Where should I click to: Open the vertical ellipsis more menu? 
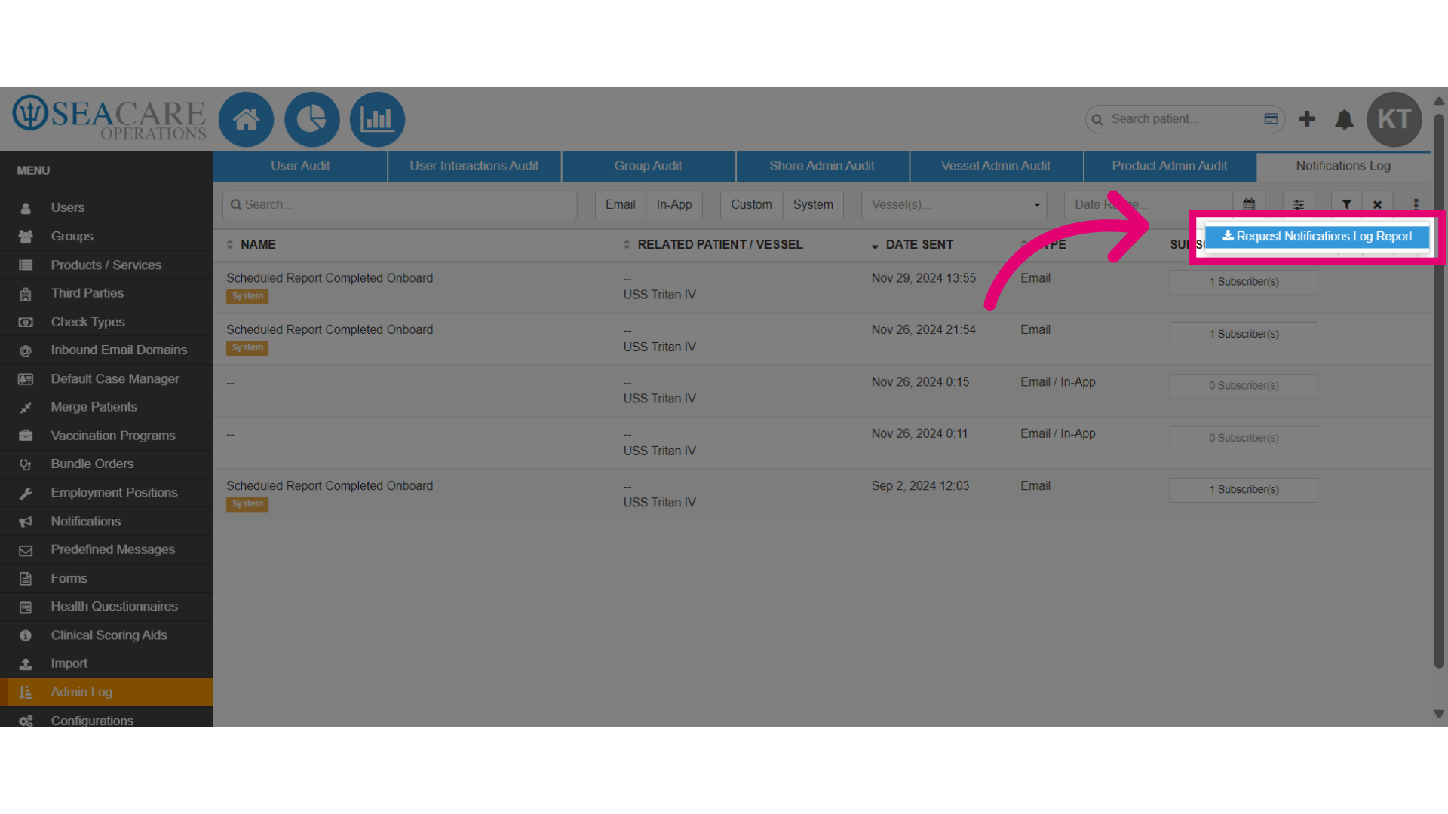click(1416, 204)
